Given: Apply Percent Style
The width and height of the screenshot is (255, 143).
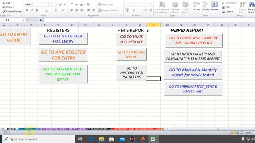Looking at the screenshot, I should click(134, 10).
